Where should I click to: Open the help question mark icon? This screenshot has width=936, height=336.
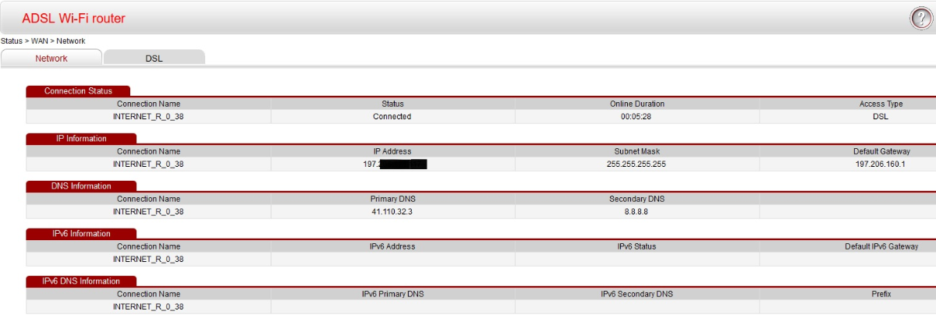pos(920,19)
